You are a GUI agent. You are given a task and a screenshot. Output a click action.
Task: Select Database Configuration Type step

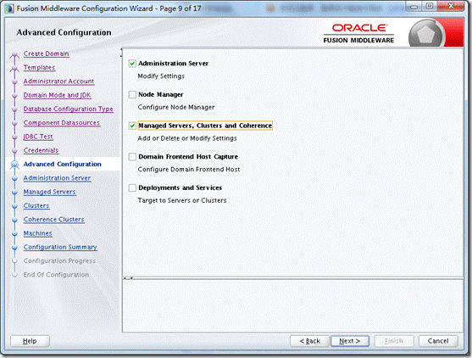click(69, 109)
